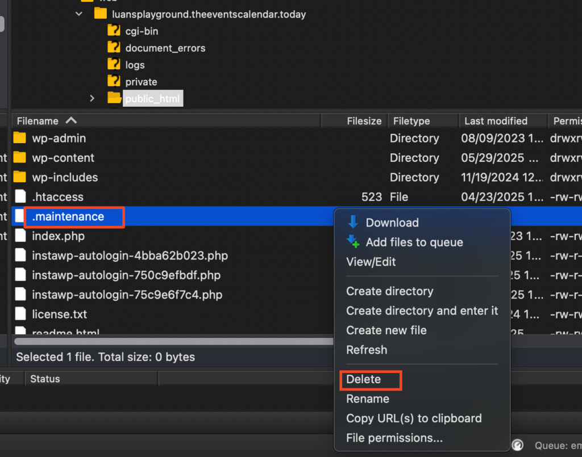
Task: Collapse the luansplayground.theeventscalendar.today folder
Action: coord(79,14)
